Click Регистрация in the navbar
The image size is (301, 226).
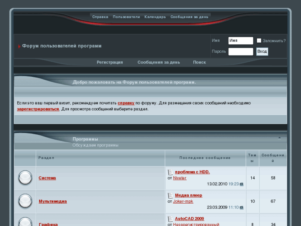[x=110, y=62]
